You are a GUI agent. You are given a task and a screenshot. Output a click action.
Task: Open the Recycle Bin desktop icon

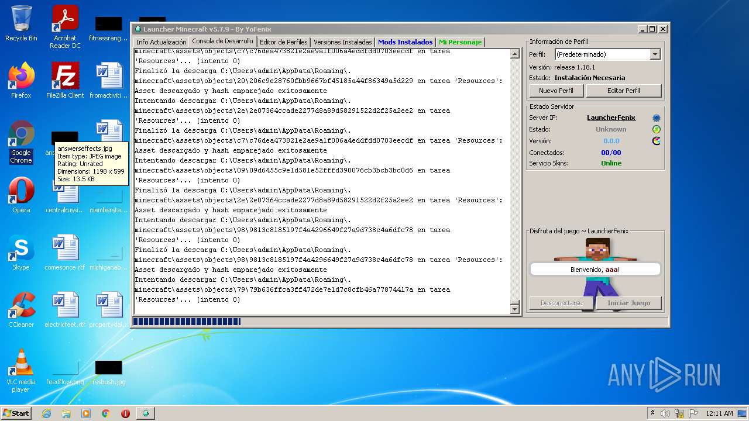click(x=21, y=23)
